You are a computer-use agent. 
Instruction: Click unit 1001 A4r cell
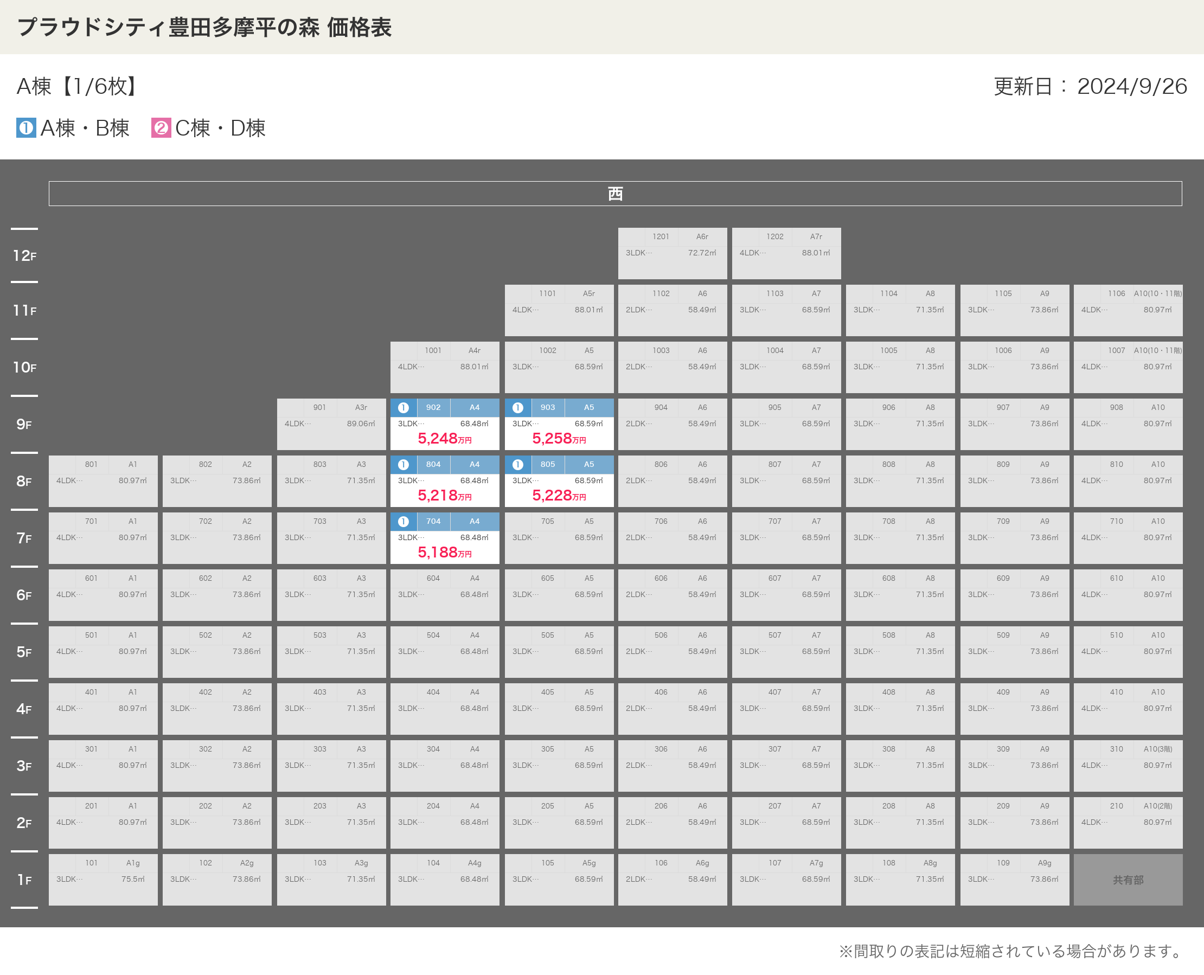coord(445,367)
